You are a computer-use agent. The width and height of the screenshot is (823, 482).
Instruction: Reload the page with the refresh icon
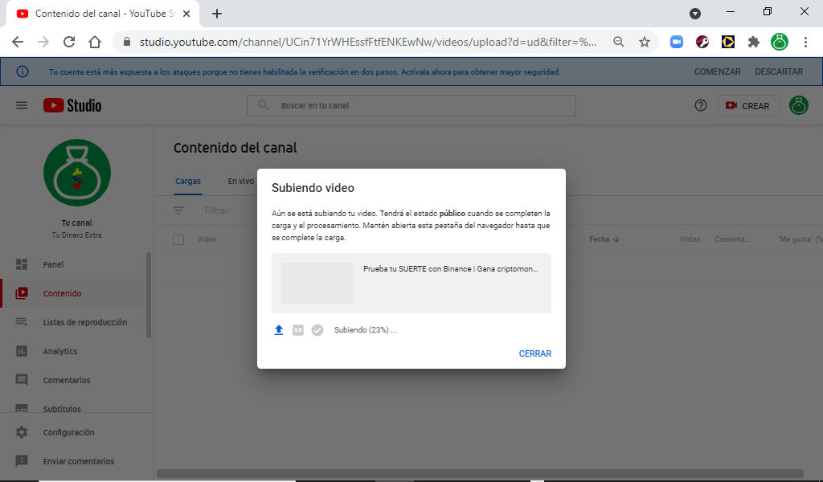coord(69,42)
